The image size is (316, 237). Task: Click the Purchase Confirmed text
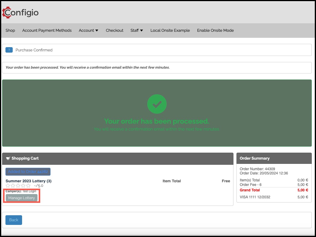(34, 50)
